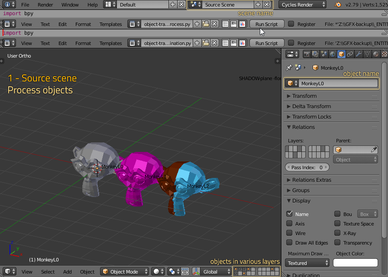Add a new screen layout next to Default
This screenshot has width=388, height=277.
click(173, 4)
